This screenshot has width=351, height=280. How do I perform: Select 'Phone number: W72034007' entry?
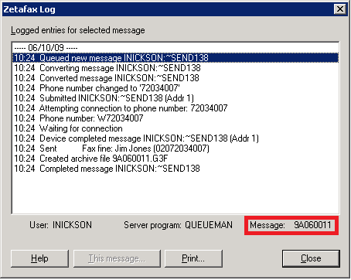pos(175,118)
